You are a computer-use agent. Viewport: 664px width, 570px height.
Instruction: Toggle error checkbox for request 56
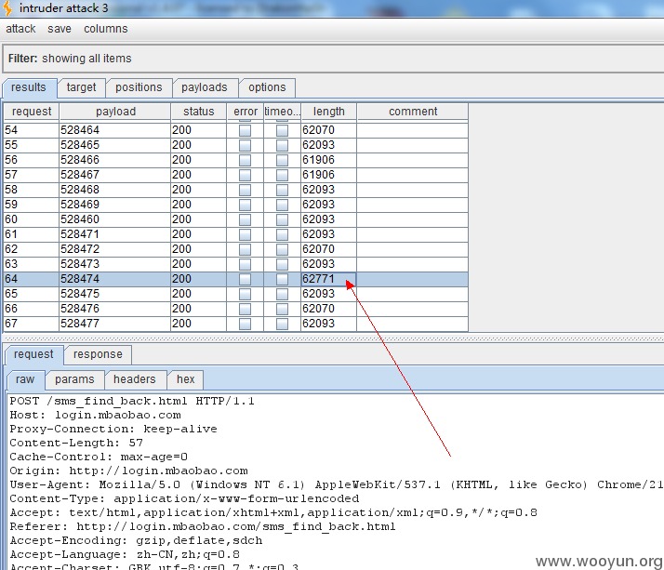click(x=245, y=160)
